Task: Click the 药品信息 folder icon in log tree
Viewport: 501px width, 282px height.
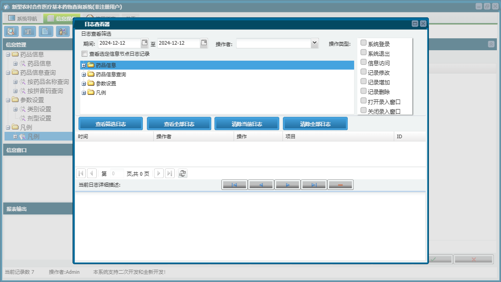Action: pos(91,65)
